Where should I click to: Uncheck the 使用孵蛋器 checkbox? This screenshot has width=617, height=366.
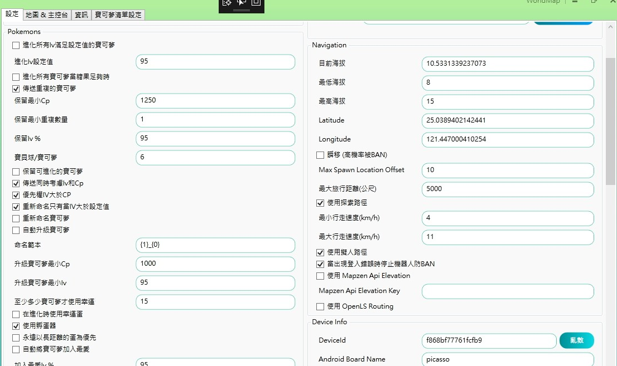coord(16,326)
